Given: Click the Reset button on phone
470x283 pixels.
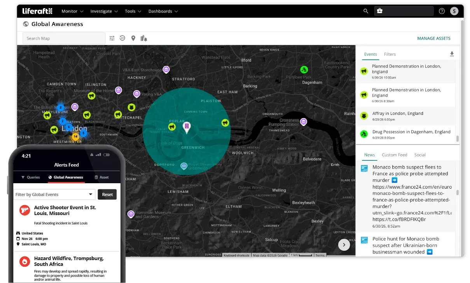Looking at the screenshot, I should pos(107,194).
